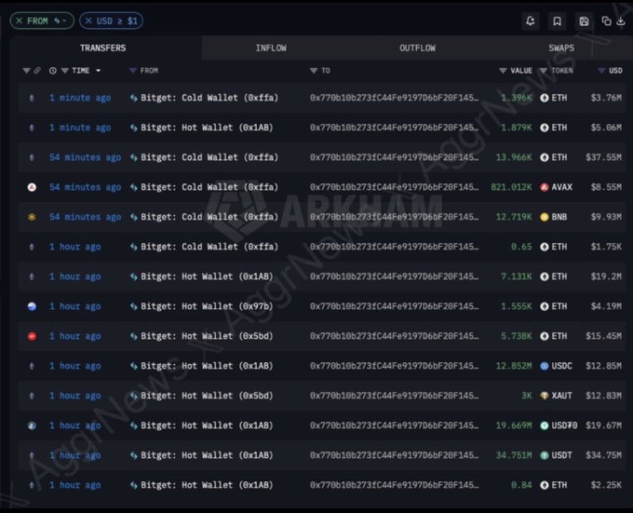The height and width of the screenshot is (513, 633).
Task: Click the link icon in table header
Action: coord(37,71)
